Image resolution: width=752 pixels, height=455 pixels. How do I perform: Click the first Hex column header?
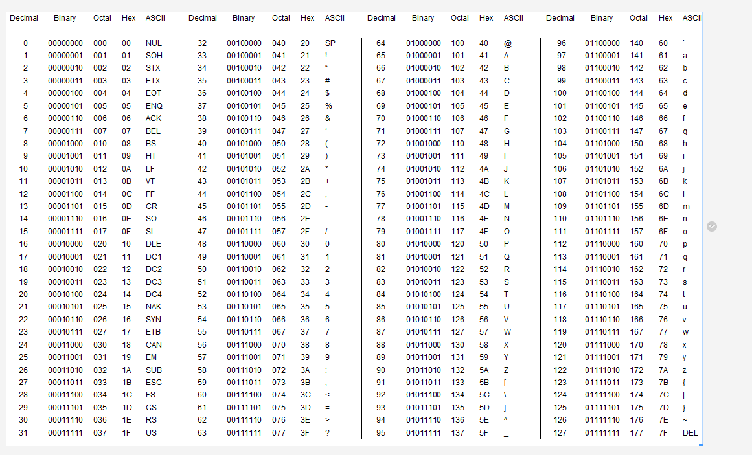[128, 17]
